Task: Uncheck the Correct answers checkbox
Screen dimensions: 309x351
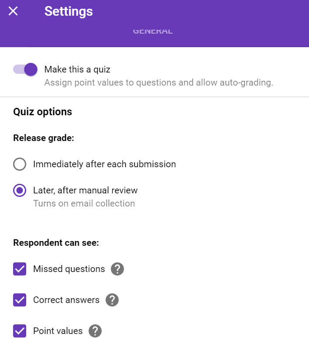Action: tap(19, 300)
